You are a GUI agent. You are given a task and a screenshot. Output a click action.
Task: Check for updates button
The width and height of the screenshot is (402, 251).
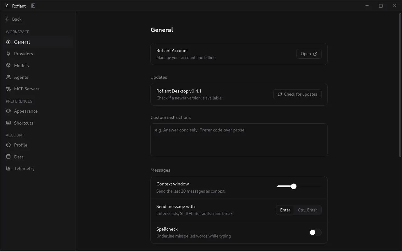pos(297,94)
